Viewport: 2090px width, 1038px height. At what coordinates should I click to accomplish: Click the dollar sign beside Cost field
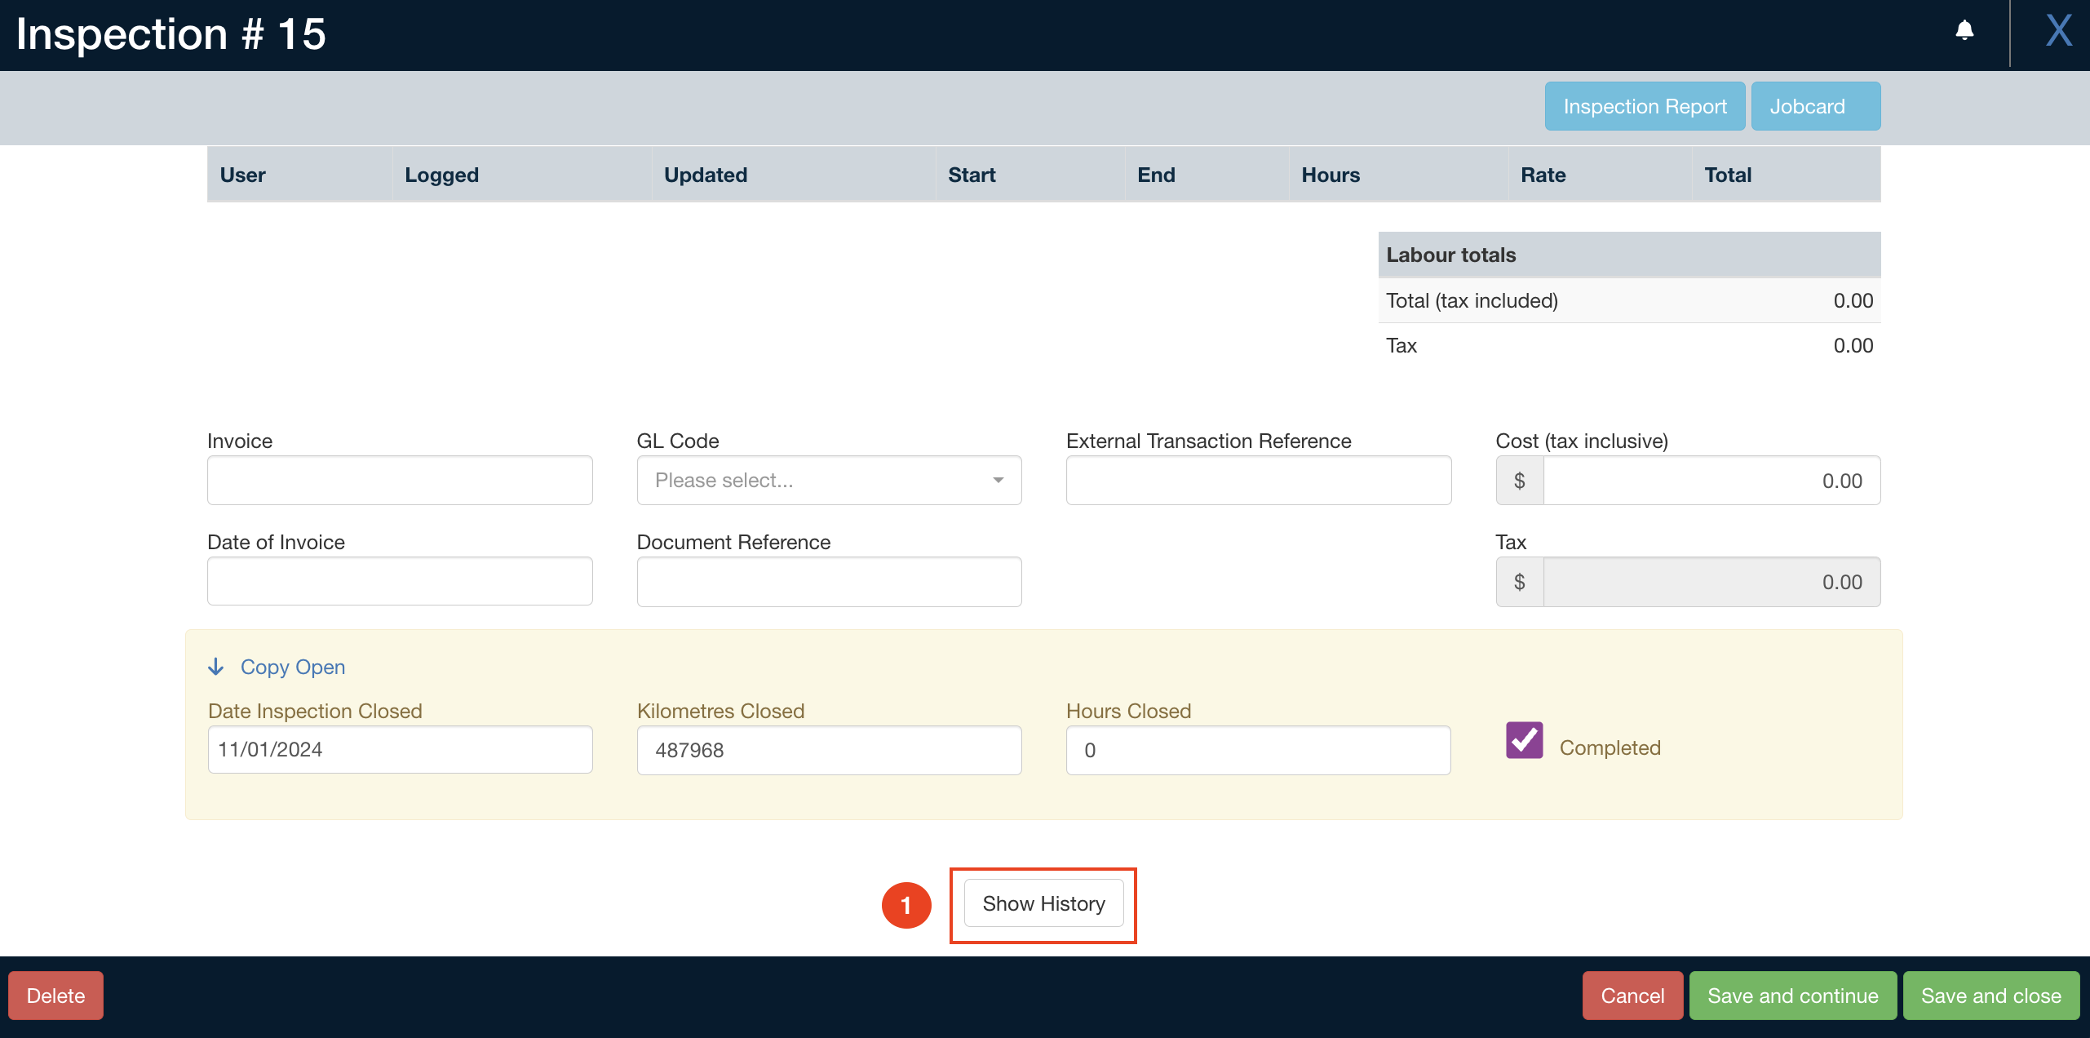click(x=1519, y=481)
